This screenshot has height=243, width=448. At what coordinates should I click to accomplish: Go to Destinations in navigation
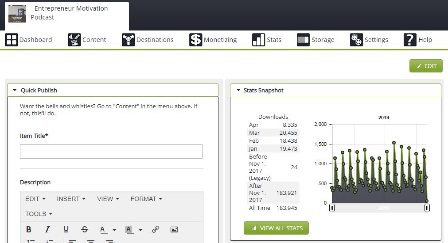coord(155,40)
